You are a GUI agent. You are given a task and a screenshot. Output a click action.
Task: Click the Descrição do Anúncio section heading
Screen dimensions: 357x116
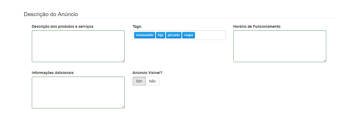(51, 14)
